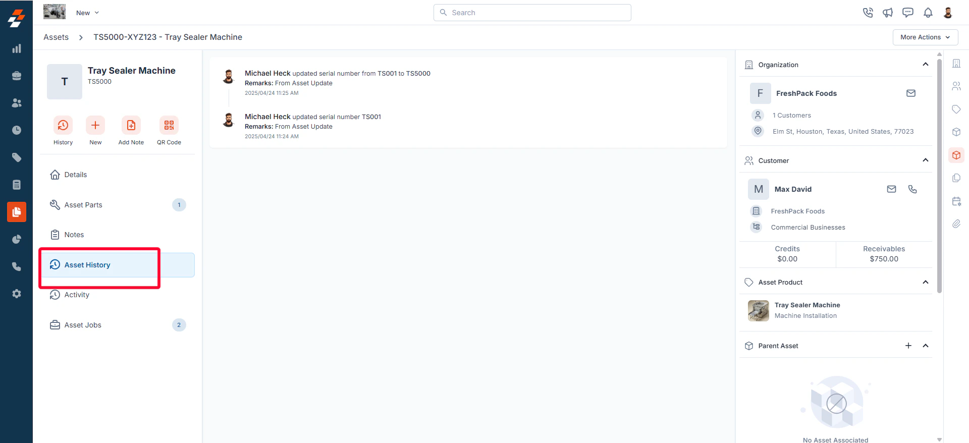The height and width of the screenshot is (443, 969).
Task: Open the New dropdown in top bar
Action: (88, 13)
